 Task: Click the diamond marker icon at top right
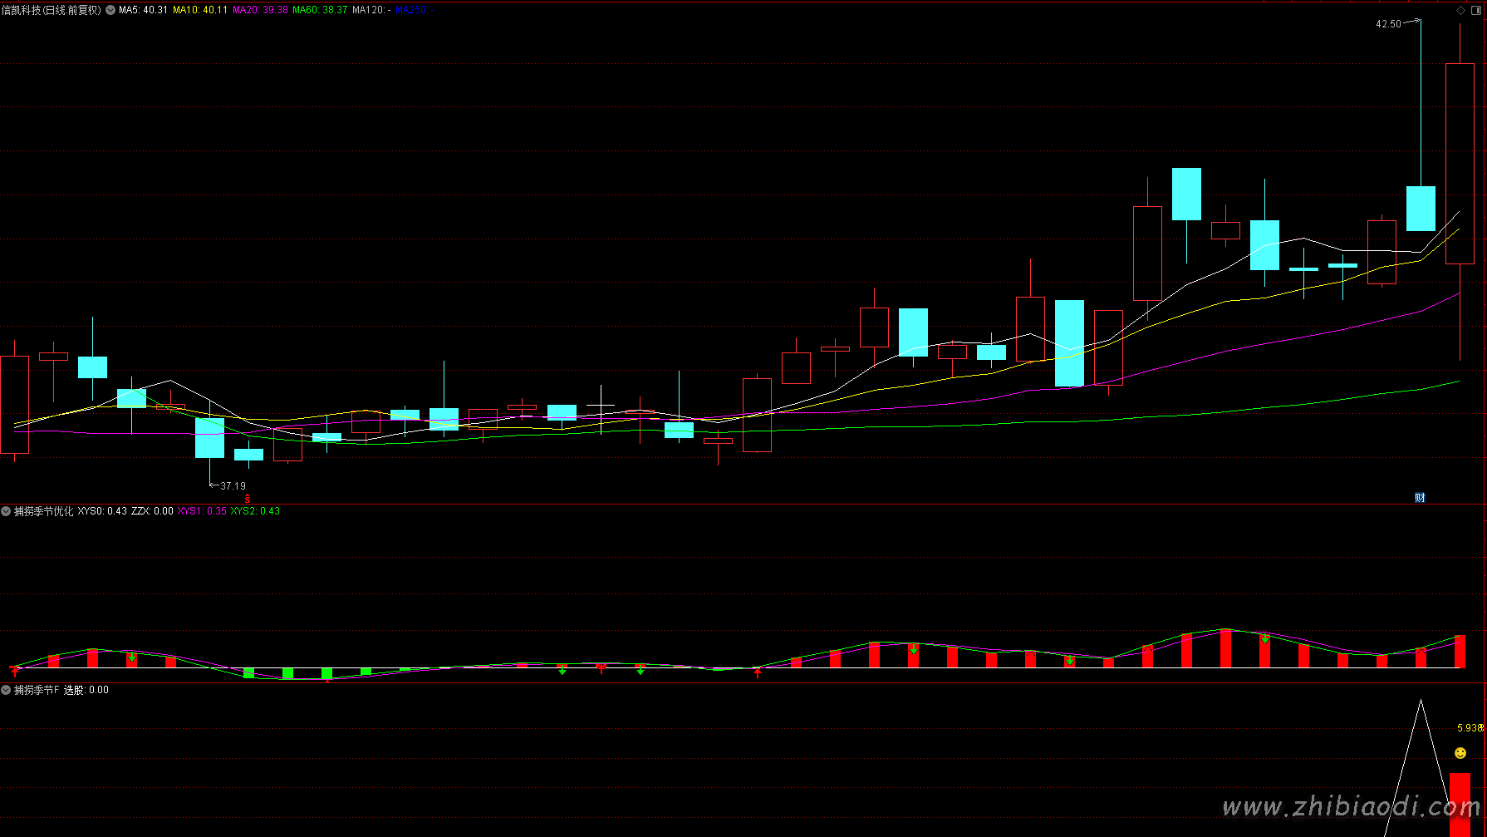coord(1460,10)
